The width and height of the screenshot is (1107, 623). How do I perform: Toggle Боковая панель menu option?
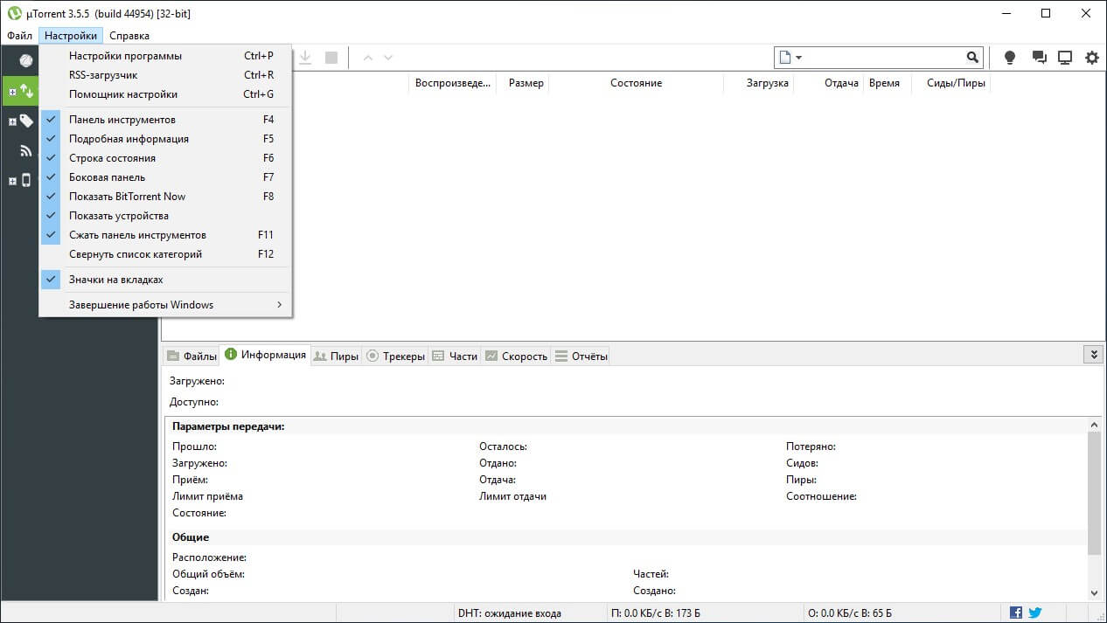pyautogui.click(x=165, y=177)
